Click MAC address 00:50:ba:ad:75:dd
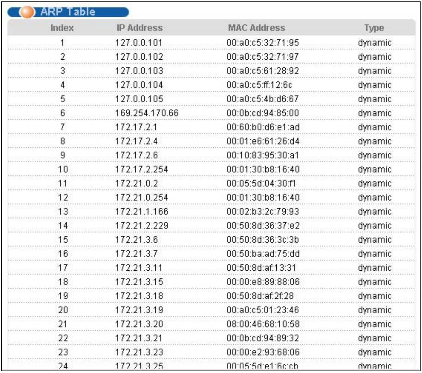 263,254
